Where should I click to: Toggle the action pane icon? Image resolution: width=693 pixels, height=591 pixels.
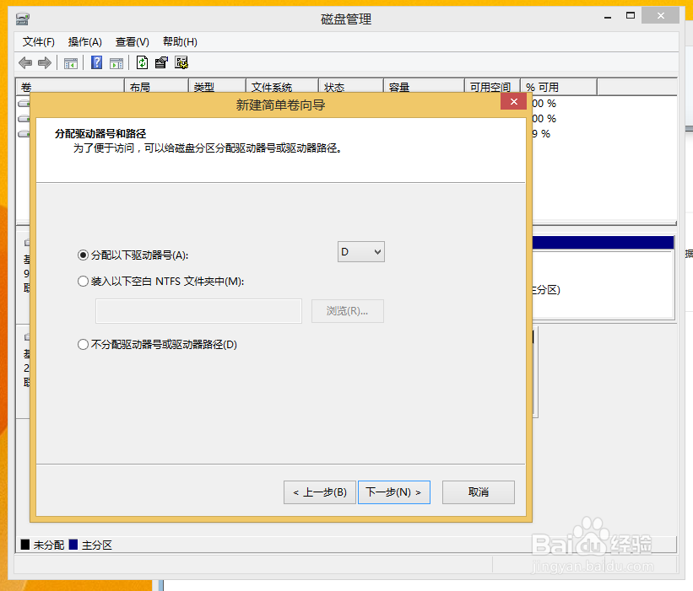tap(118, 62)
